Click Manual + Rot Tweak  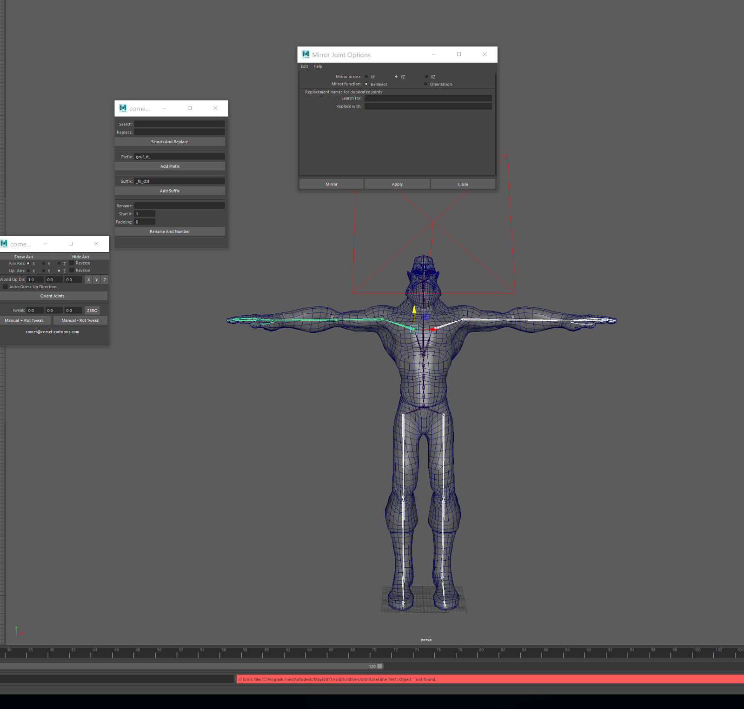click(x=25, y=320)
